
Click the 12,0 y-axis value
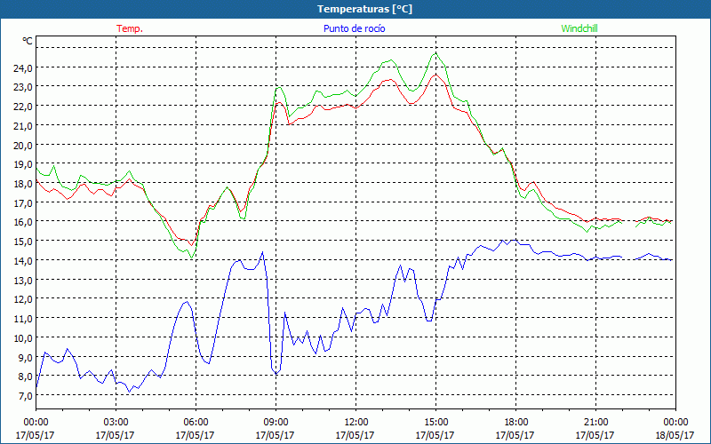coord(24,299)
